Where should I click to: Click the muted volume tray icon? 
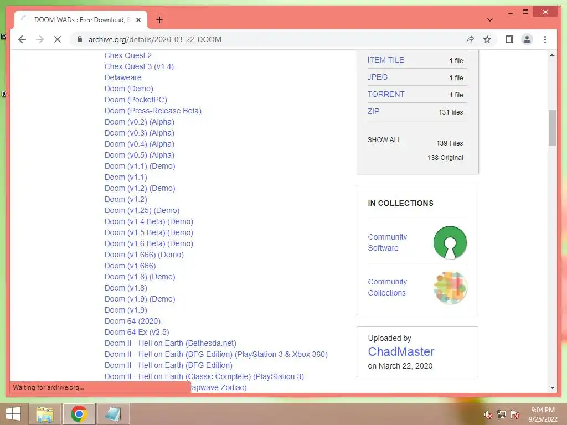(488, 414)
